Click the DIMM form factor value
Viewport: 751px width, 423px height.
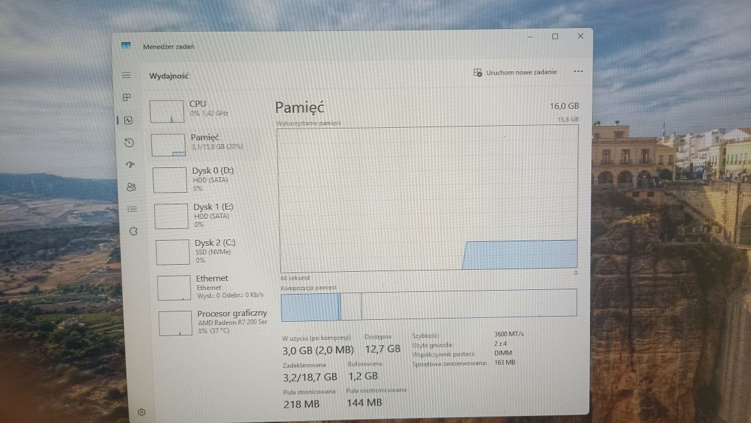click(503, 353)
